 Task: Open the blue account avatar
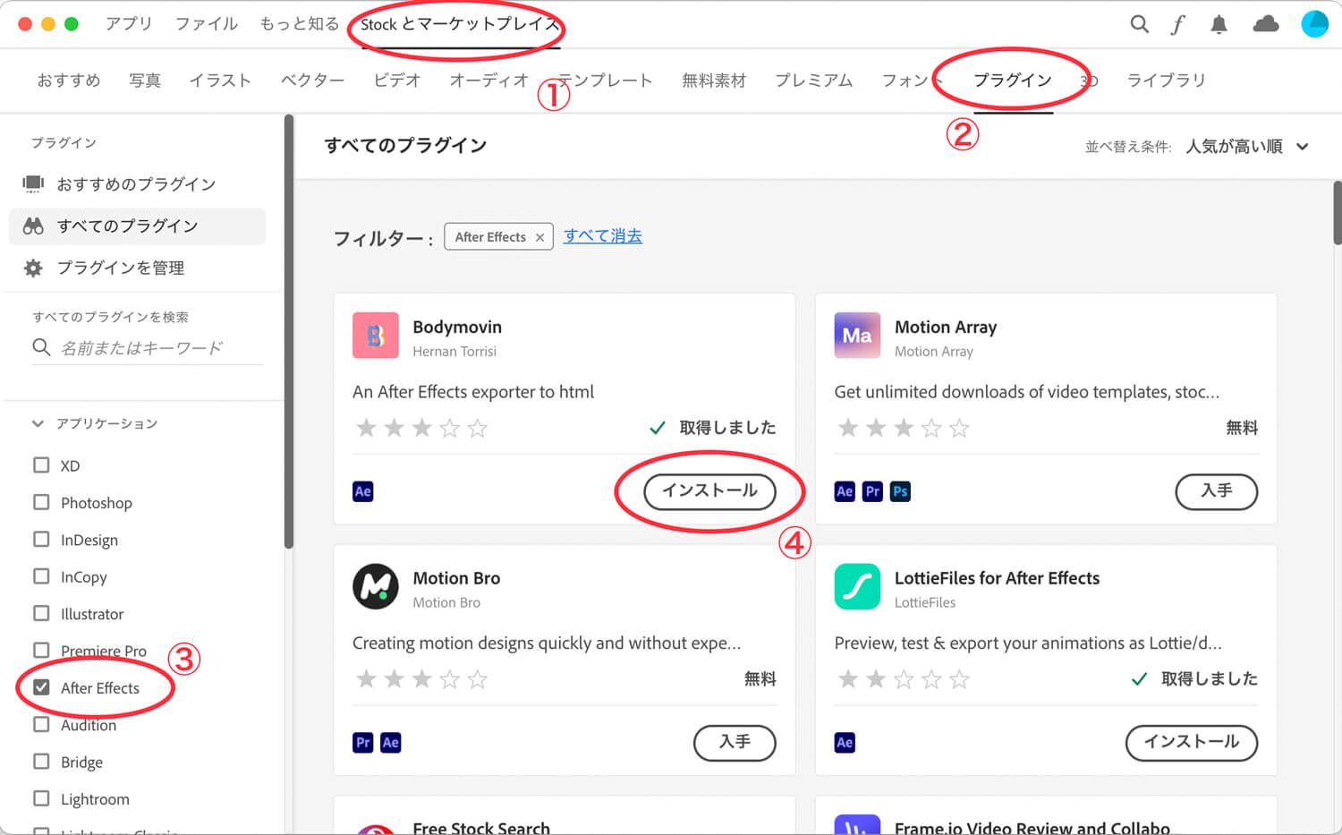[x=1314, y=24]
